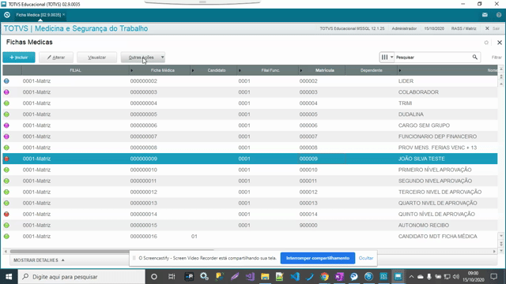Click into the Pesquisar search field

tap(432, 58)
